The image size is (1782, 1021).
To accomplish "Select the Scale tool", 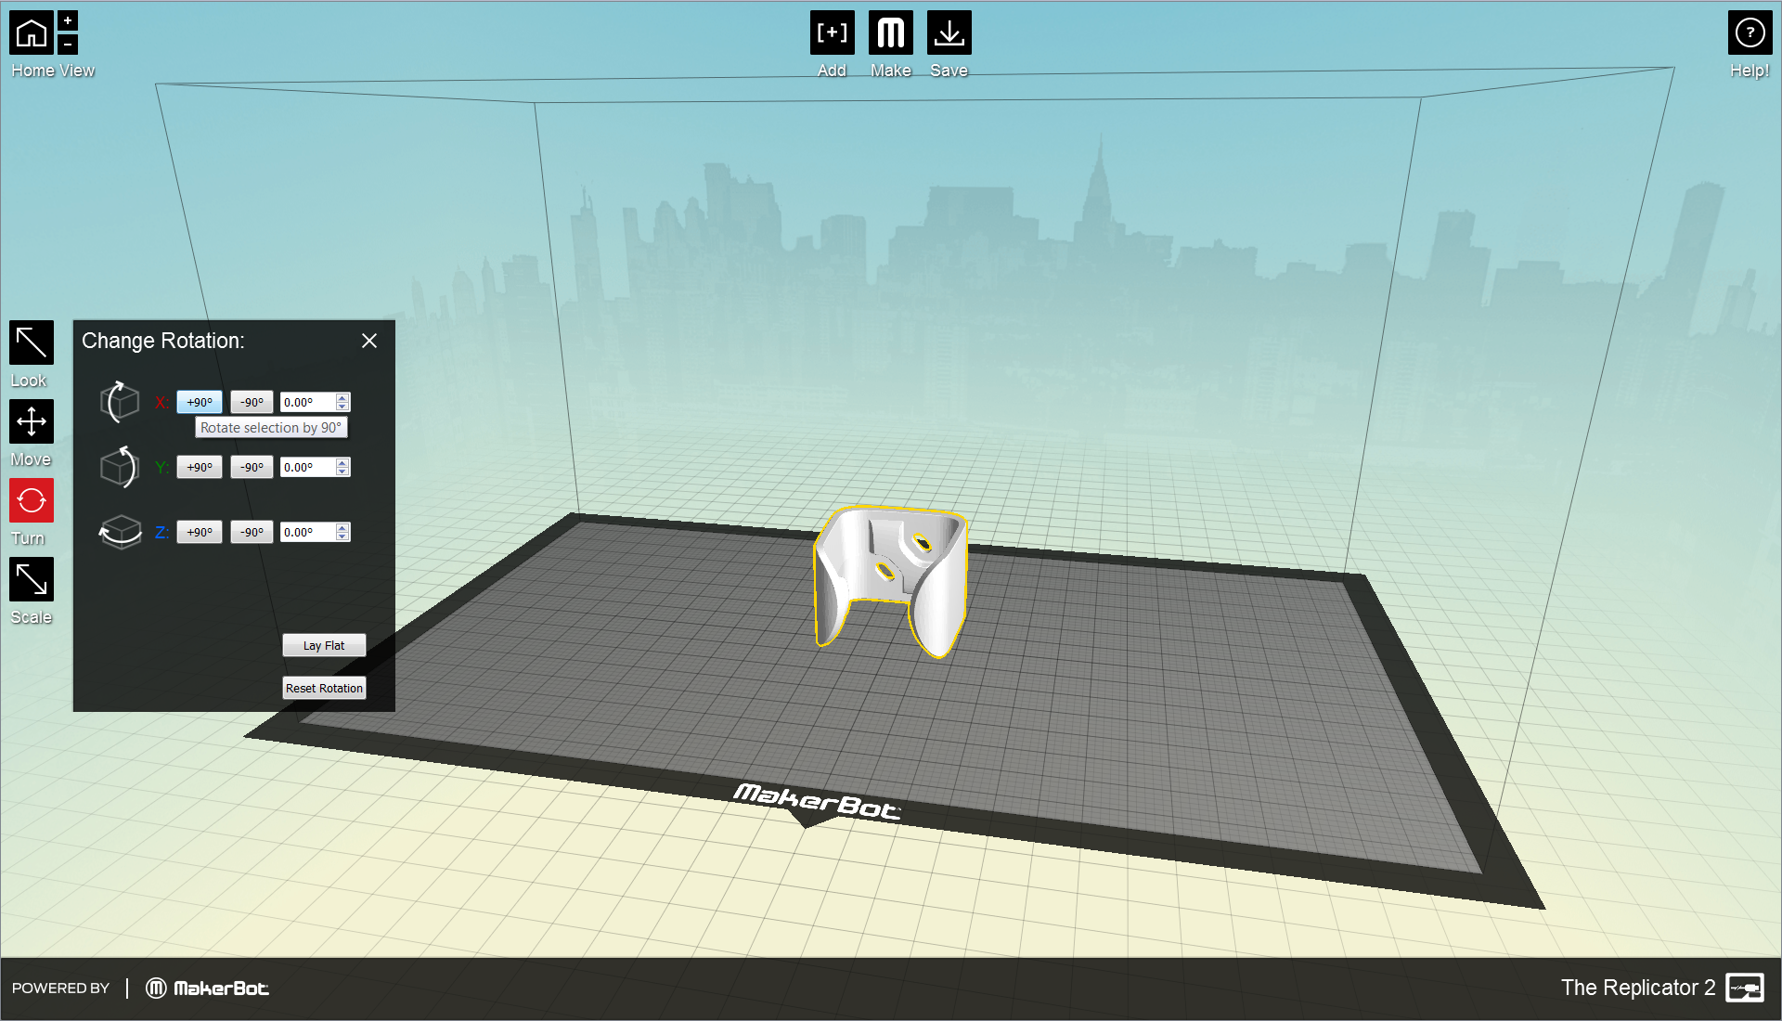I will click(32, 580).
